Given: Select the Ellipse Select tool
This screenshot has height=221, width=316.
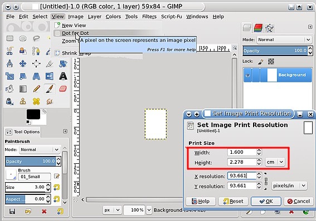Looking at the screenshot, I should (23, 38).
